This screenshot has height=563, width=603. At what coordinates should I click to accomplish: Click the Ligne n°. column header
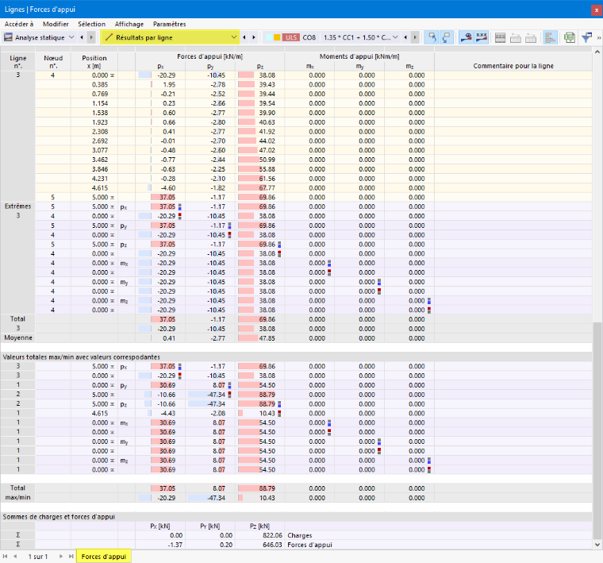point(18,62)
